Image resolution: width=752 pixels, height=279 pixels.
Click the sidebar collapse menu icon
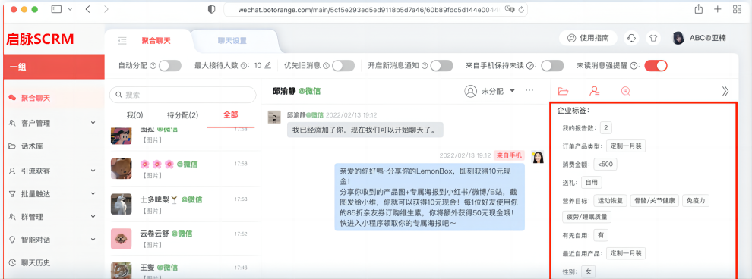coord(122,41)
